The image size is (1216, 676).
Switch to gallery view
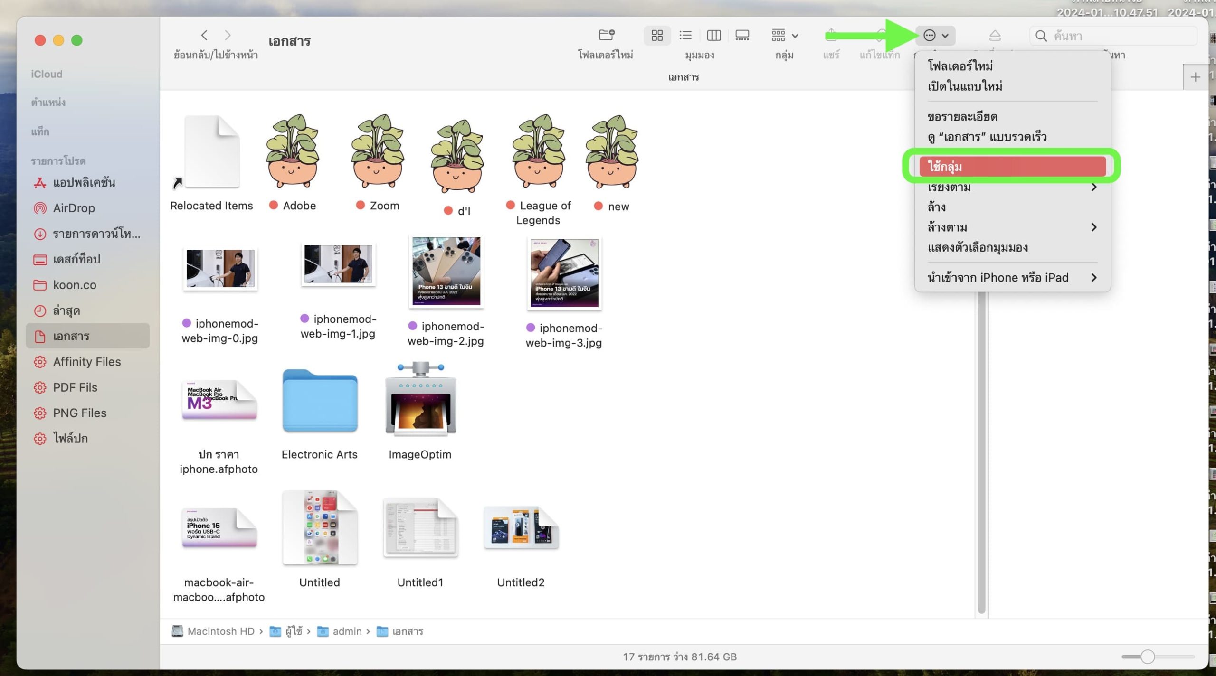coord(742,36)
